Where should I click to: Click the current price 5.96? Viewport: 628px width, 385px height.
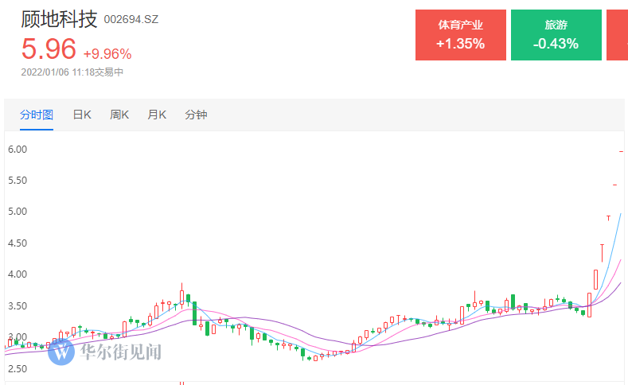pyautogui.click(x=49, y=49)
